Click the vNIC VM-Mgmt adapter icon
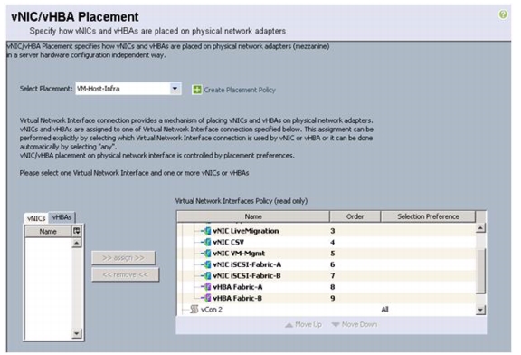 [208, 254]
